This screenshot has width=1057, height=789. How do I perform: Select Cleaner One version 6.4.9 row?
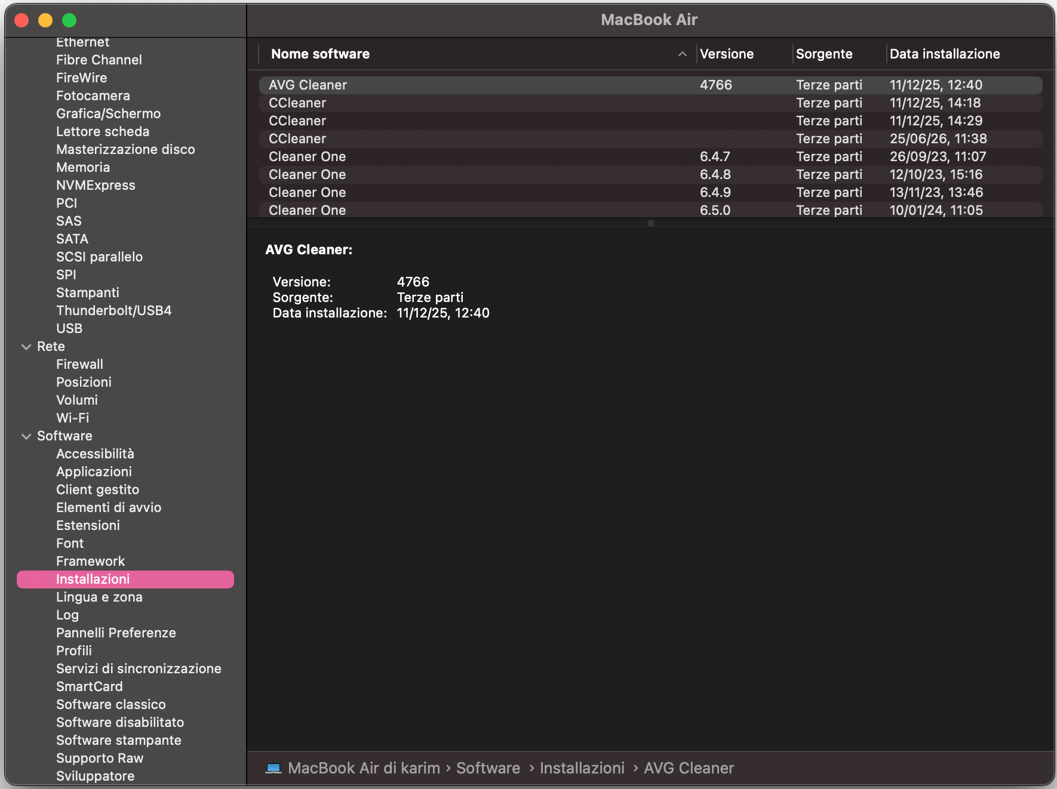coord(651,192)
